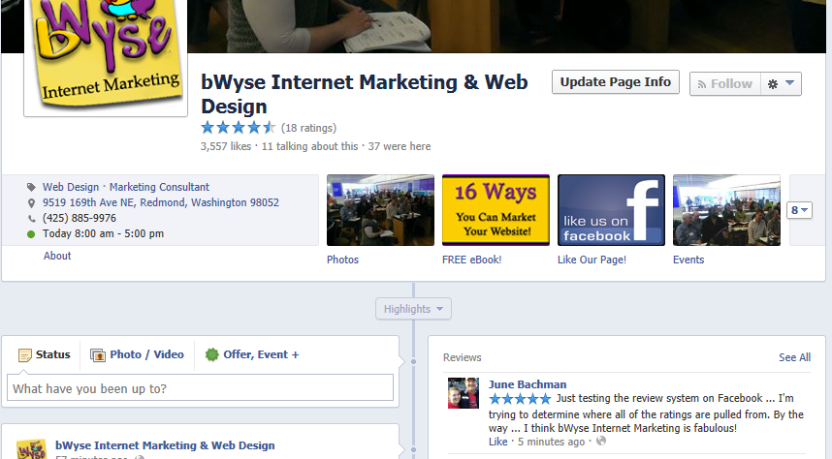Open the Web Design category link

point(71,187)
